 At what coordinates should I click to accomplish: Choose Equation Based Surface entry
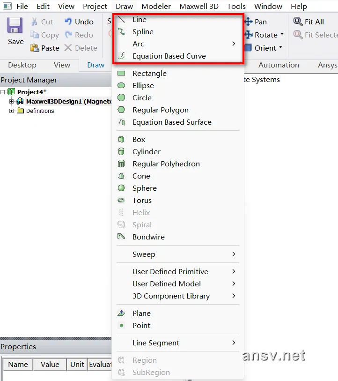(178, 122)
